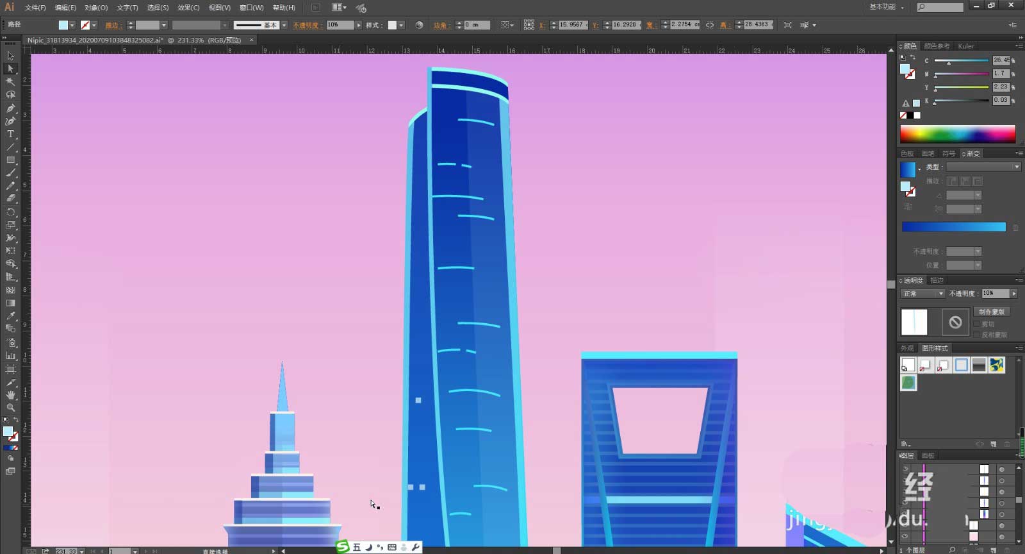Click the Layers panel search magnifier icon
Image resolution: width=1025 pixels, height=554 pixels.
click(952, 550)
